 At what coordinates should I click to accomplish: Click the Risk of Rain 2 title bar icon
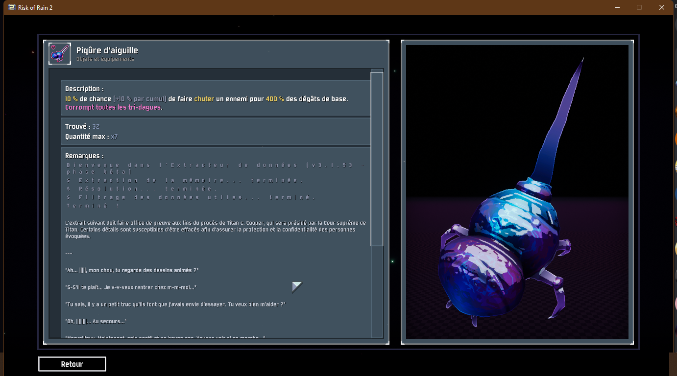coord(11,7)
